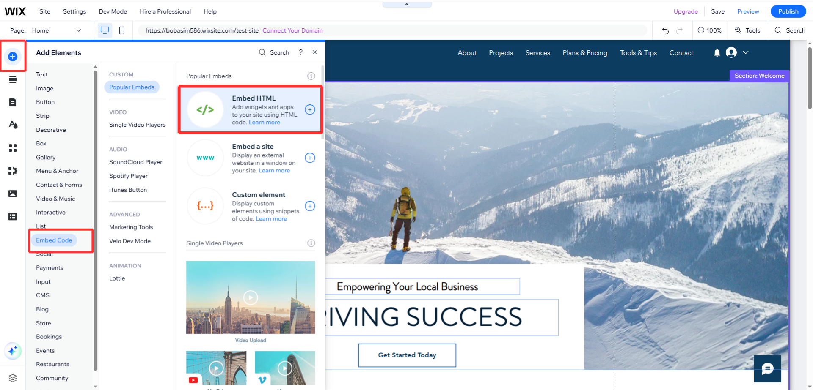
Task: Expand the account menu chevron
Action: (746, 52)
